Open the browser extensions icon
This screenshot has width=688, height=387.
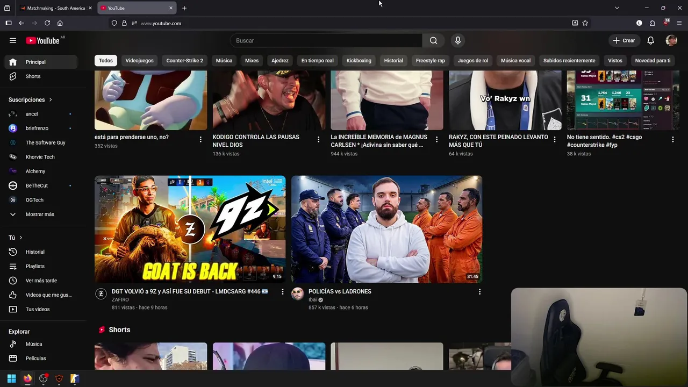point(652,23)
